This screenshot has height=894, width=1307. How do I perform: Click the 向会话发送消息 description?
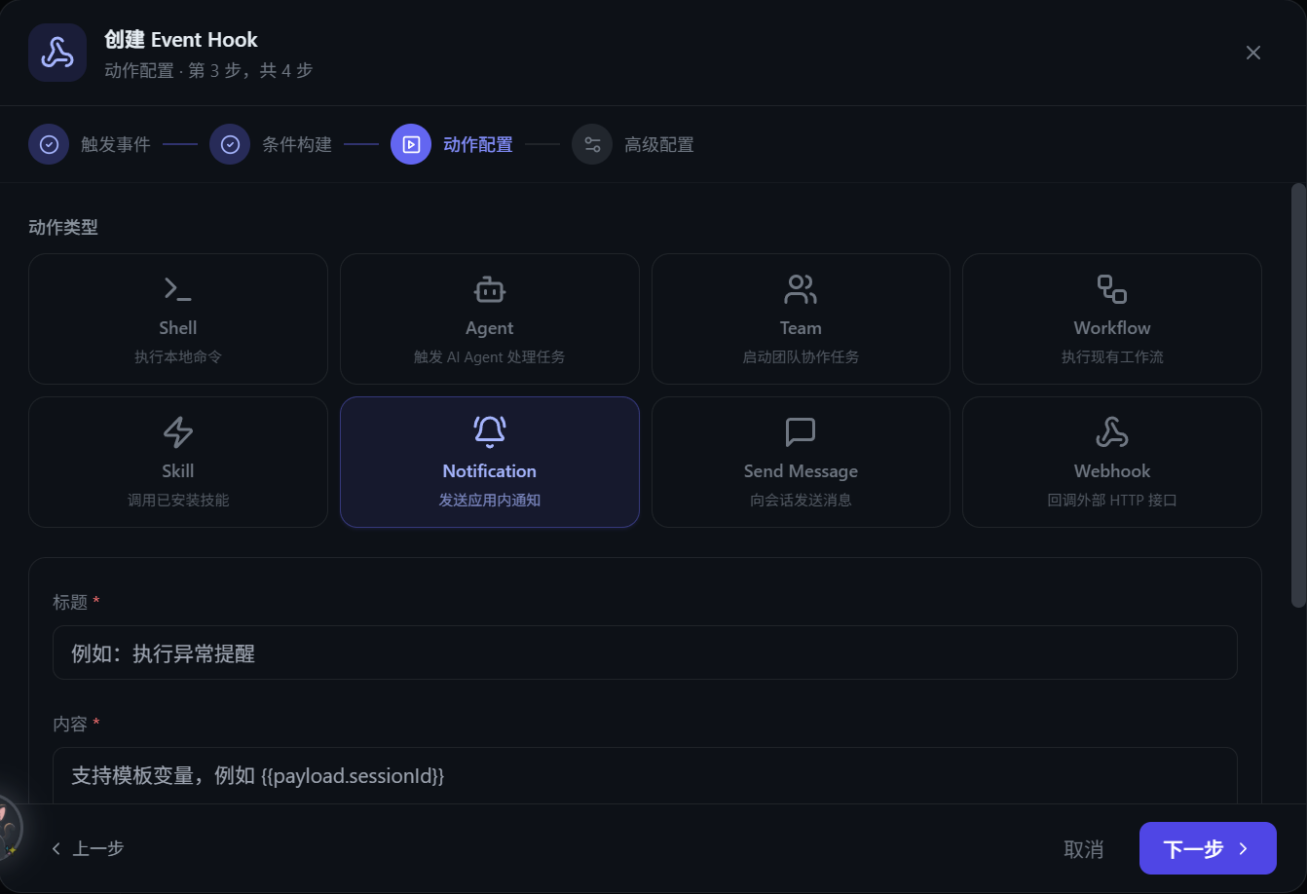pos(801,501)
